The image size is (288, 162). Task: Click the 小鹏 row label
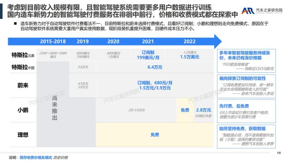(x=23, y=110)
